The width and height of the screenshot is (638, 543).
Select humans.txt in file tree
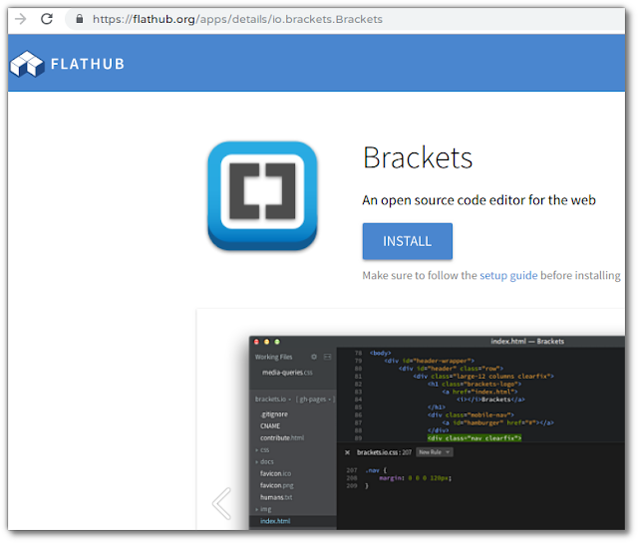pos(276,497)
